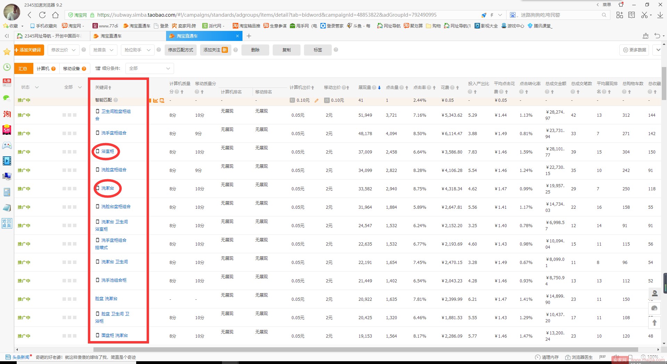Viewport: 667px width, 364px height.
Task: Switch to the 汇总 tab
Action: pyautogui.click(x=23, y=68)
